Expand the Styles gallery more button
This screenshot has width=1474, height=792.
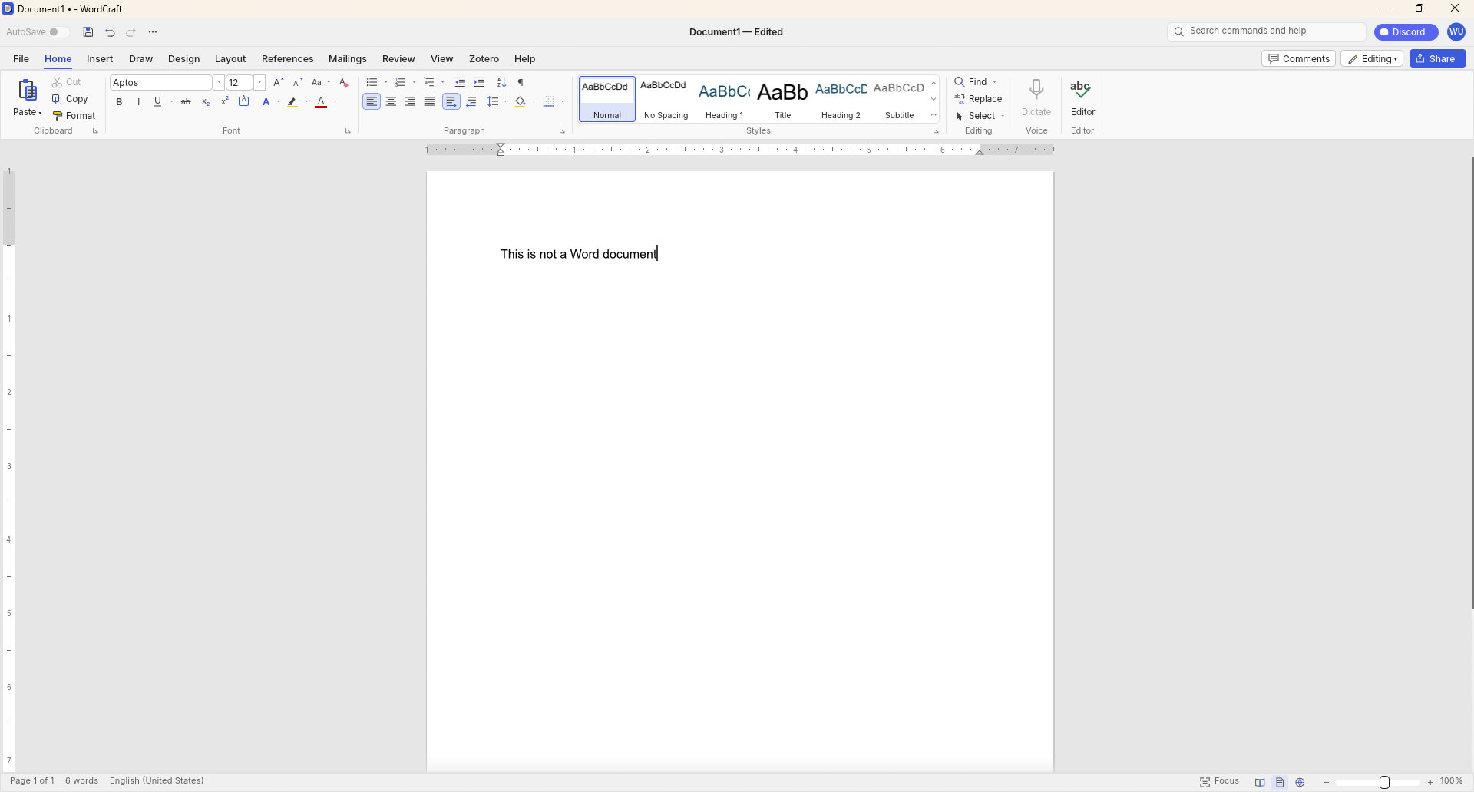934,115
